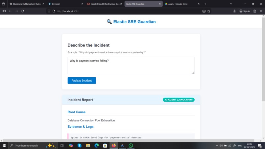Viewport: 265px width, 149px height.
Task: Click the scroll down arrow
Action: [x=263, y=138]
